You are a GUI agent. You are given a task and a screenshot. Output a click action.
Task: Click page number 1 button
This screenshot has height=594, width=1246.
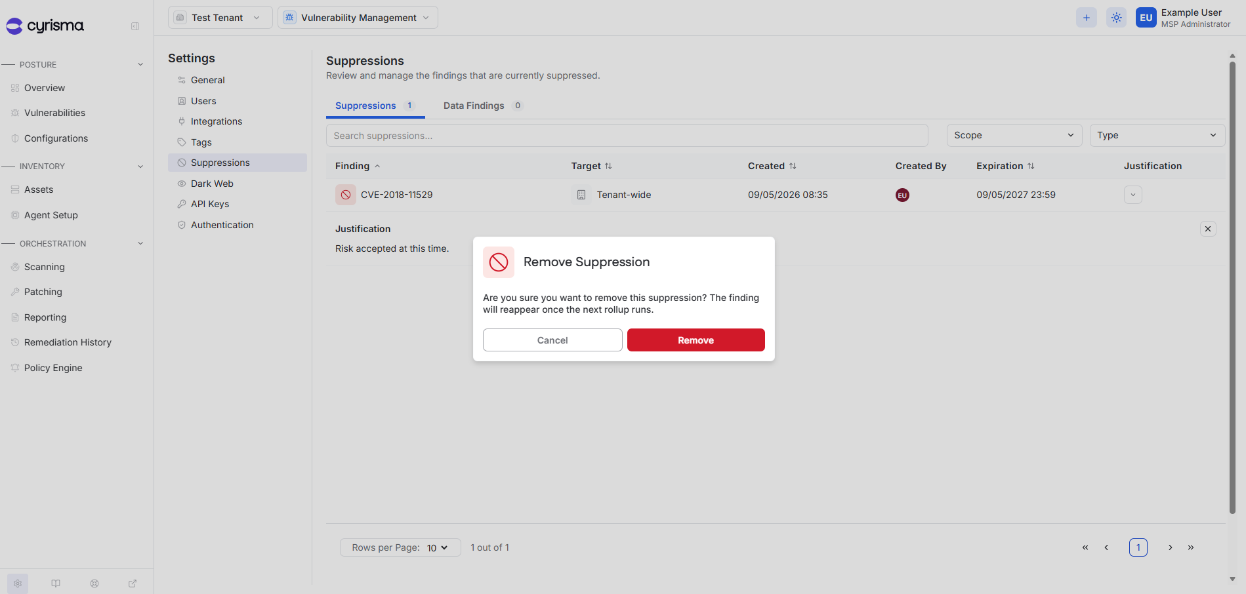tap(1138, 547)
